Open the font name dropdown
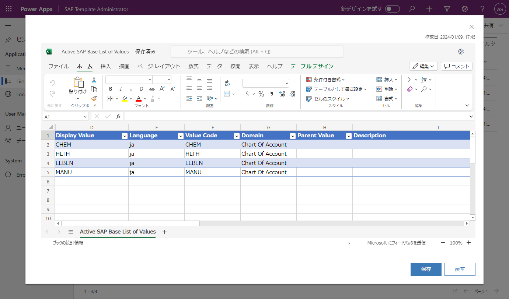Screen dimensions: 509x299 pyautogui.click(x=150, y=80)
